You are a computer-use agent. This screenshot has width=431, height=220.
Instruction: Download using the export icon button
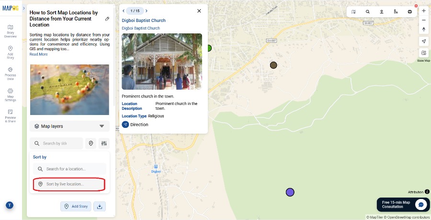pyautogui.click(x=100, y=206)
